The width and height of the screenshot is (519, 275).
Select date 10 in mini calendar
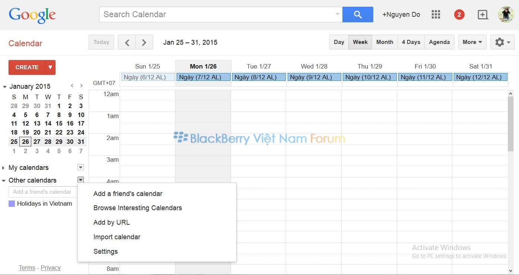coord(81,115)
